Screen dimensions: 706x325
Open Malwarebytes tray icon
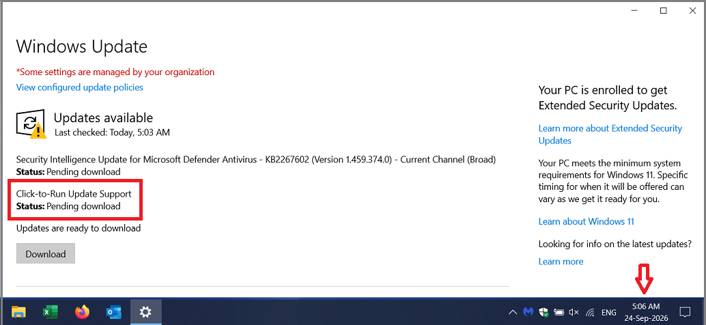click(x=528, y=311)
